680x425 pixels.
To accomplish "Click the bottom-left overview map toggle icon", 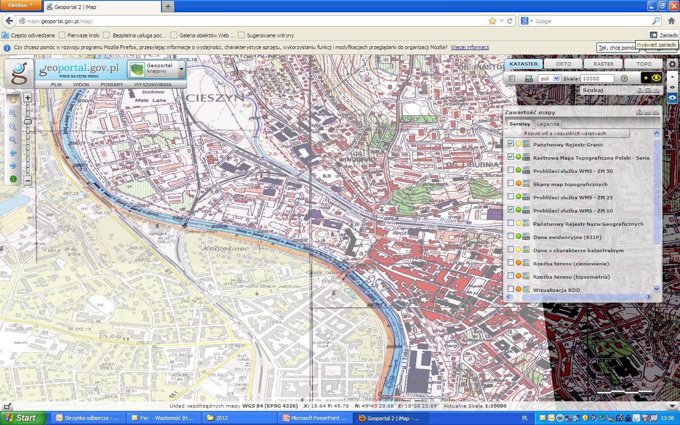I will 7,406.
